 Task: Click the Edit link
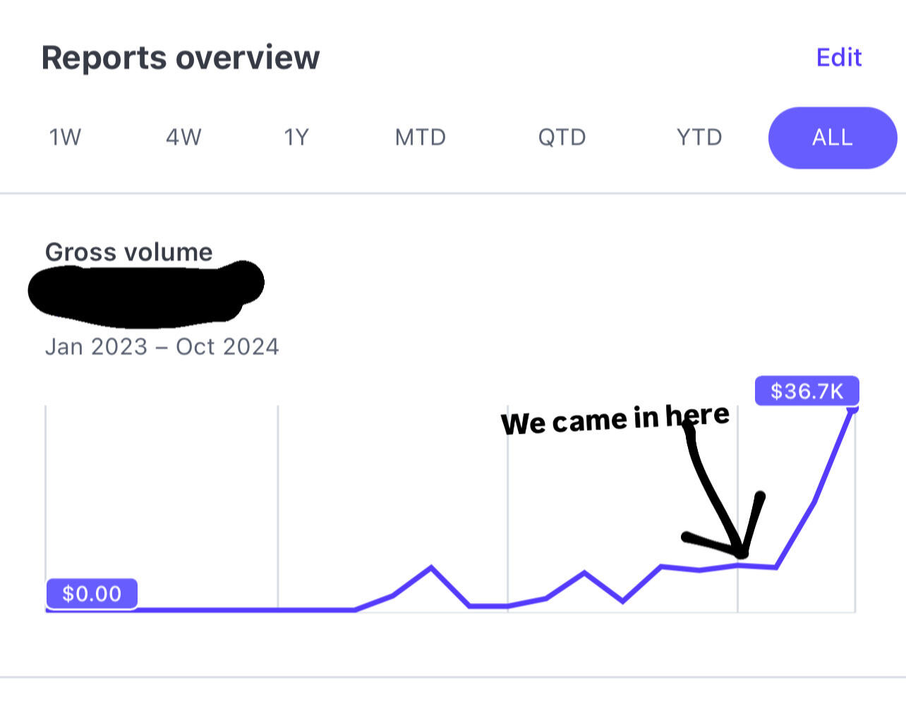pos(838,57)
